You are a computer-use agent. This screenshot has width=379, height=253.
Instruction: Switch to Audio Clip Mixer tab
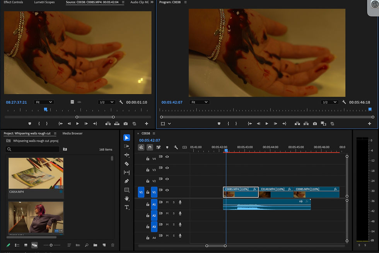click(140, 2)
